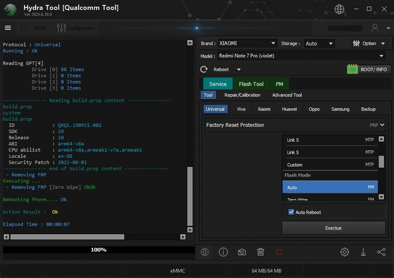
Task: Select the Tool sub-tab
Action: tap(208, 95)
